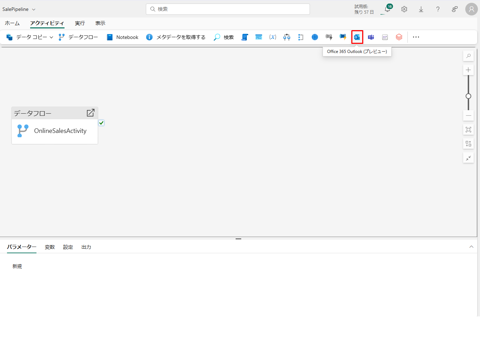Click the red stacked-layers Databricks icon
480x362 pixels.
click(x=399, y=37)
